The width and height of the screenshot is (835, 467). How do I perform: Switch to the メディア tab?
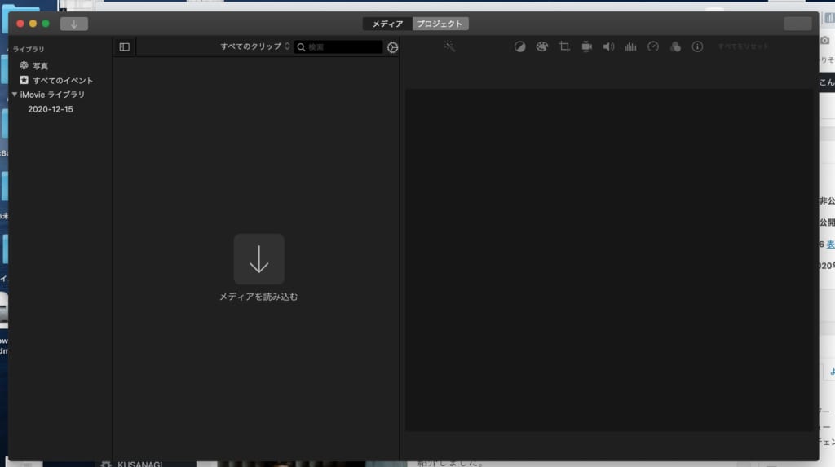point(387,24)
